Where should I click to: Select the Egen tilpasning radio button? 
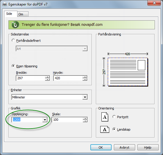[x=13, y=66]
